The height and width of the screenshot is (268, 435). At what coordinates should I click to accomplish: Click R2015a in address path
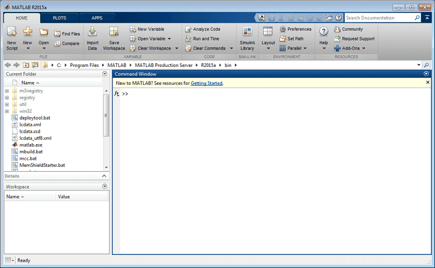pyautogui.click(x=208, y=65)
